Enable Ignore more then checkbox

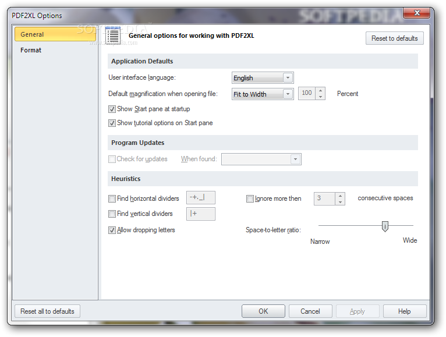tap(250, 199)
